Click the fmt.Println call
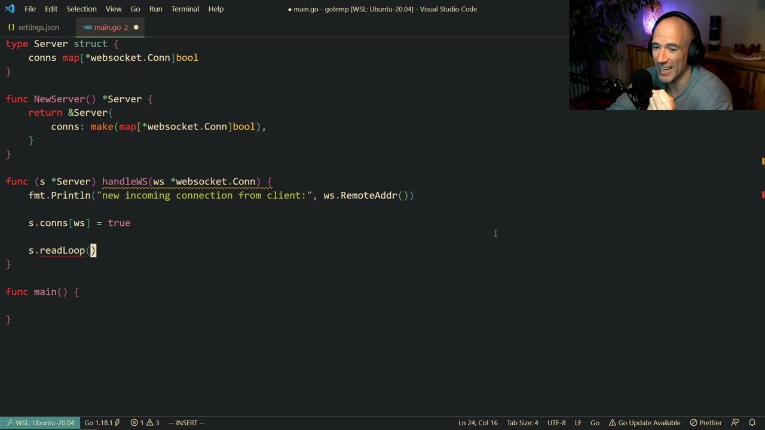 click(x=59, y=195)
